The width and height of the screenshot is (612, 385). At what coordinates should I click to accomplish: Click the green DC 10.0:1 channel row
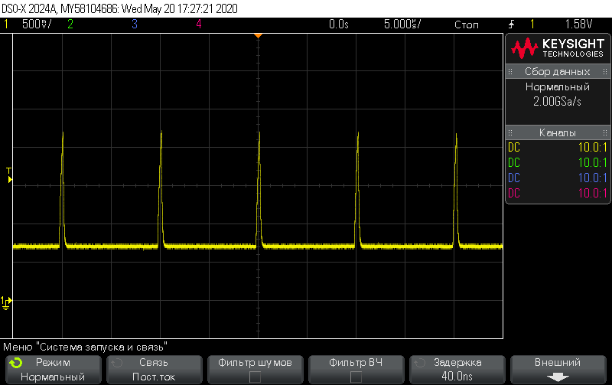point(558,162)
